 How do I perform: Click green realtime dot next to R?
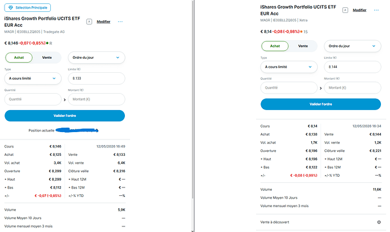47,43
